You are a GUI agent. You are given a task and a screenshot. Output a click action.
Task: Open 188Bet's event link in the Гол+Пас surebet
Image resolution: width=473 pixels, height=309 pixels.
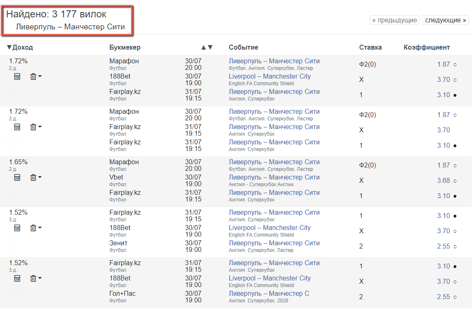tap(270, 278)
